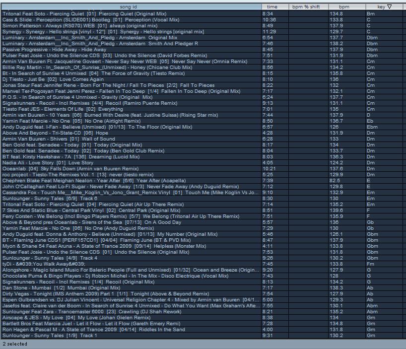Select Cass & Slide 'Perception (Vocal Mix)' track
Viewport: 406px width, 349px height.
click(x=202, y=20)
